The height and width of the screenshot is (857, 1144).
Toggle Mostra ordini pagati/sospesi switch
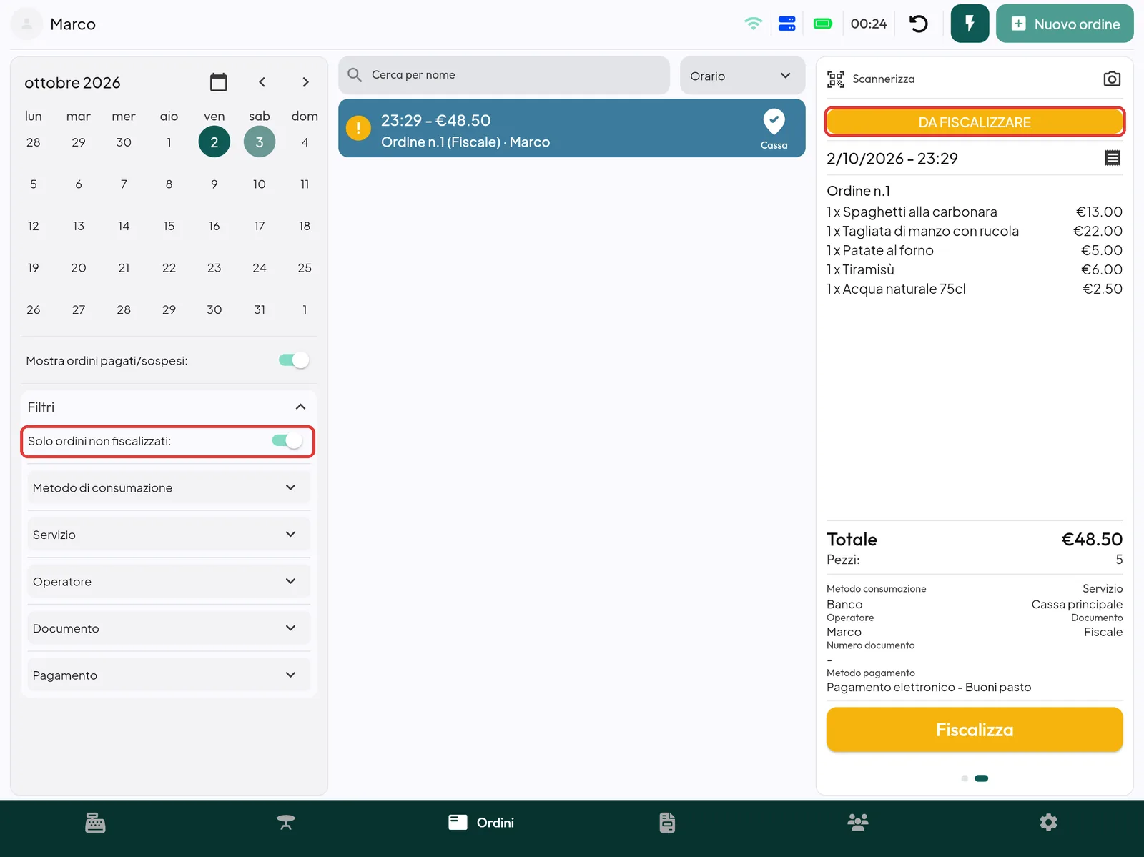(294, 360)
